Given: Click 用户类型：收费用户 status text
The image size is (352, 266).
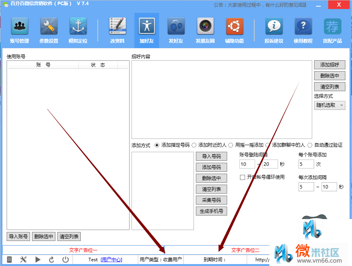Looking at the screenshot, I should [160, 259].
